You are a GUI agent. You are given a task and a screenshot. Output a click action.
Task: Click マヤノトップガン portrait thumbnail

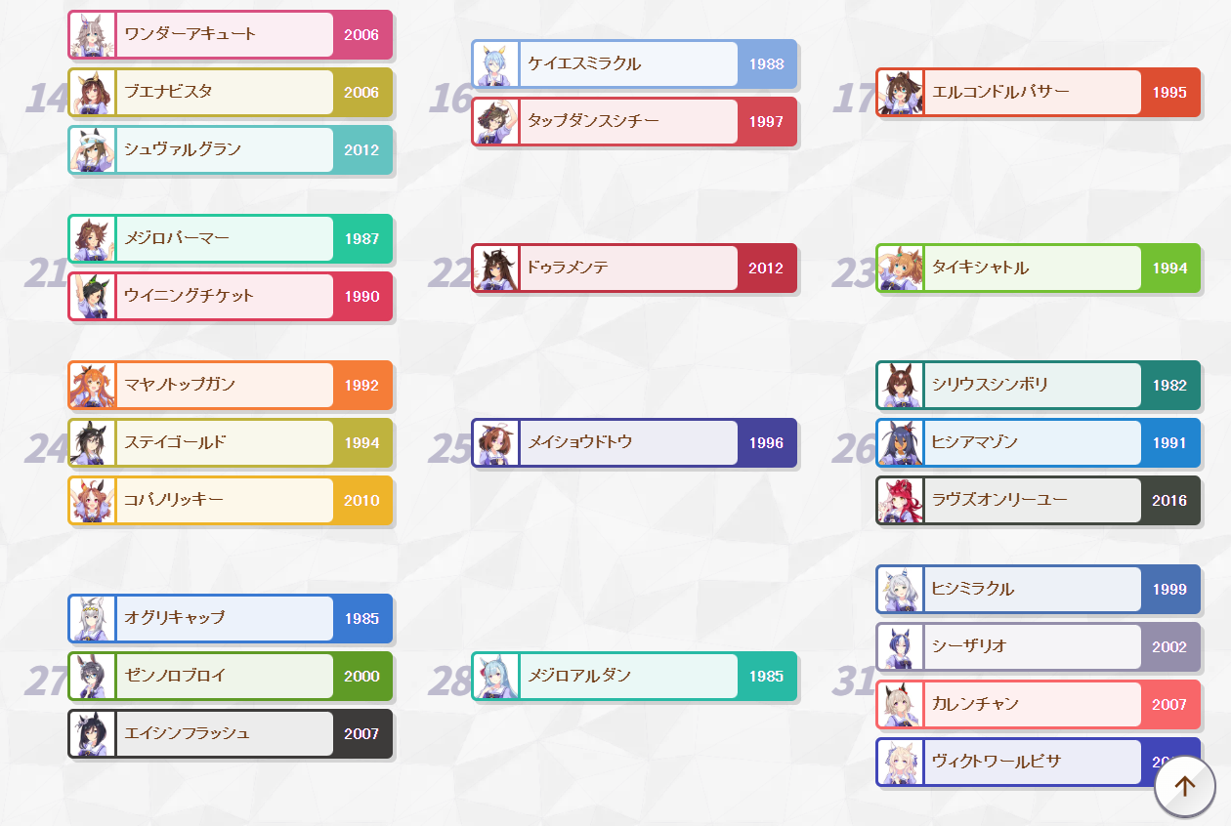[93, 386]
